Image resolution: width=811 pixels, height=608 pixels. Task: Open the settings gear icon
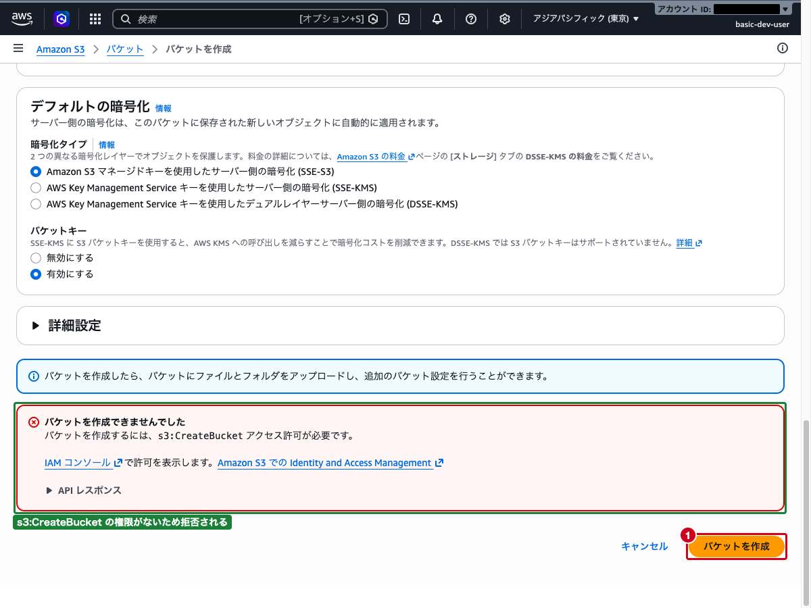[x=504, y=19]
